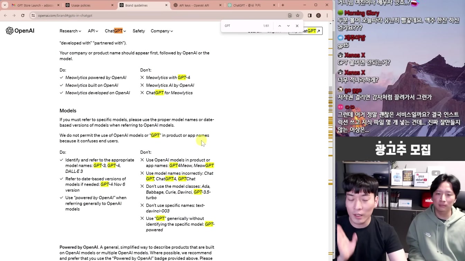The height and width of the screenshot is (261, 465).
Task: Click text "Don't use specific names: text-davinci-003"
Action: click(x=175, y=208)
